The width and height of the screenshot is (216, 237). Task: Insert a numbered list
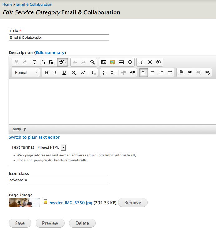tap(105, 72)
